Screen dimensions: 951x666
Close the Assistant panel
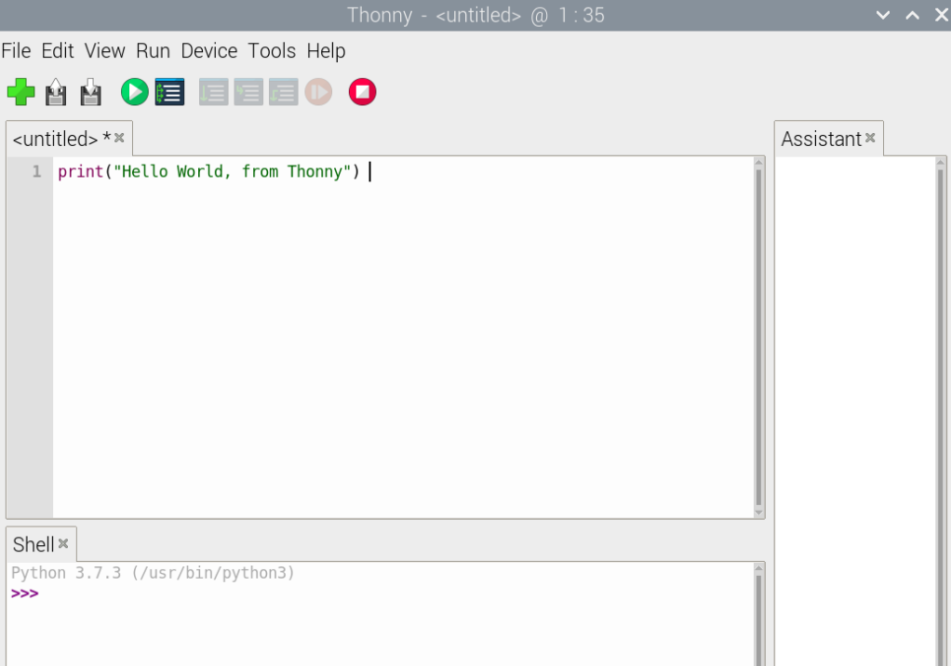pyautogui.click(x=870, y=138)
